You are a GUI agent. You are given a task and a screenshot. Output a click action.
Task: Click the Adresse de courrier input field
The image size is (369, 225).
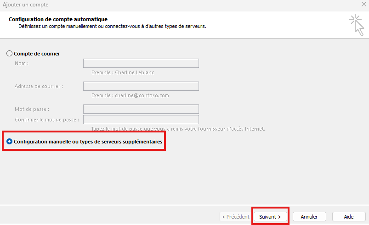pyautogui.click(x=141, y=86)
